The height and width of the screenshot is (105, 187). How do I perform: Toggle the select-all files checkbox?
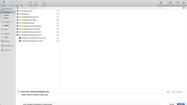pyautogui.click(x=18, y=8)
